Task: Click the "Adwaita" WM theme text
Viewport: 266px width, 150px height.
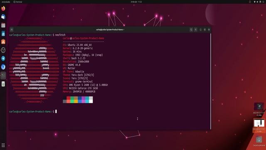Action: pyautogui.click(x=79, y=72)
